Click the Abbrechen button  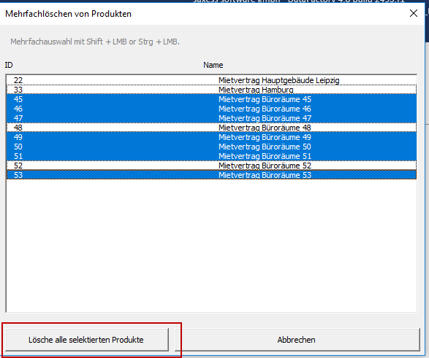tap(297, 340)
